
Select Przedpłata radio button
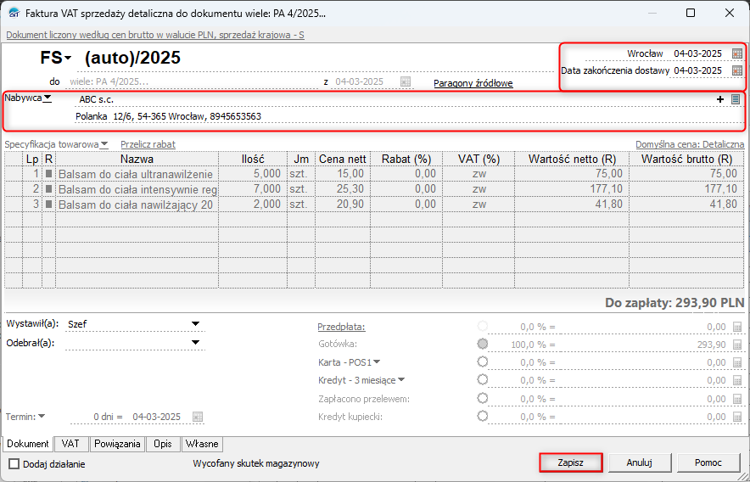(x=483, y=326)
